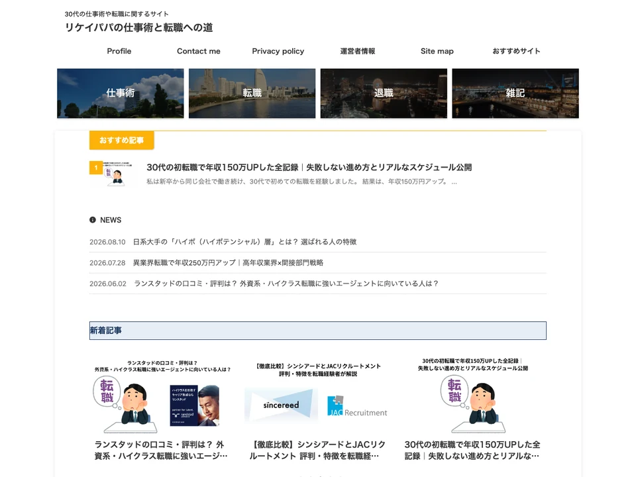
Task: Open the 退職 category banner
Action: tap(384, 93)
